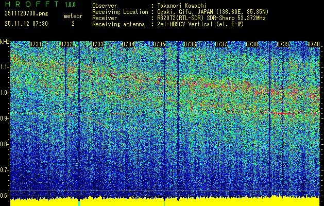This screenshot has width=324, height=206.
Task: Select the 25.11.12 07:30 timestamp
Action: 26,24
